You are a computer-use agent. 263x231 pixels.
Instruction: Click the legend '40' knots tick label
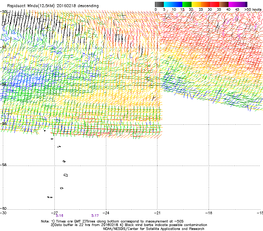(x=228, y=10)
